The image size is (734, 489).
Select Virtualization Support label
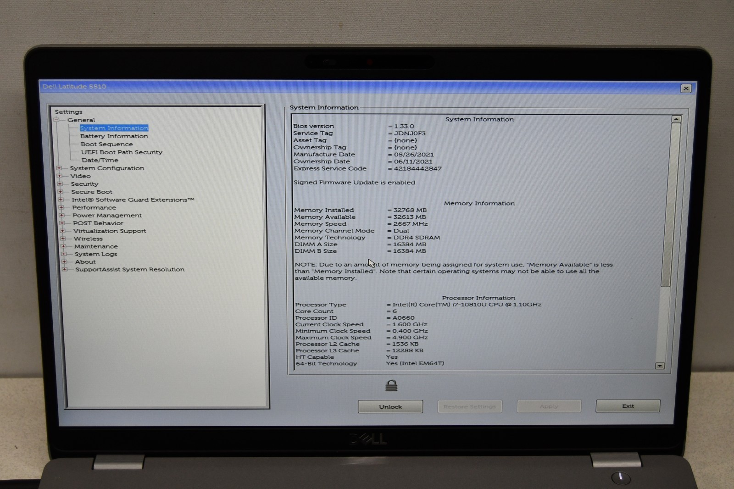click(x=110, y=231)
